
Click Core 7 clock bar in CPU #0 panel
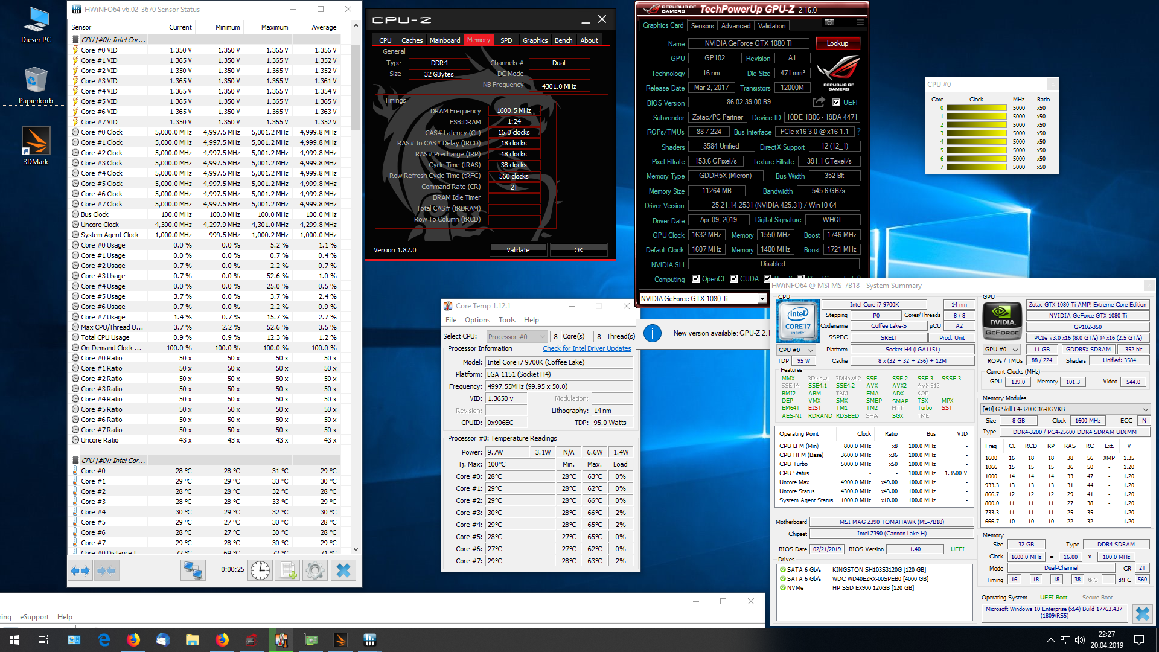pos(976,167)
